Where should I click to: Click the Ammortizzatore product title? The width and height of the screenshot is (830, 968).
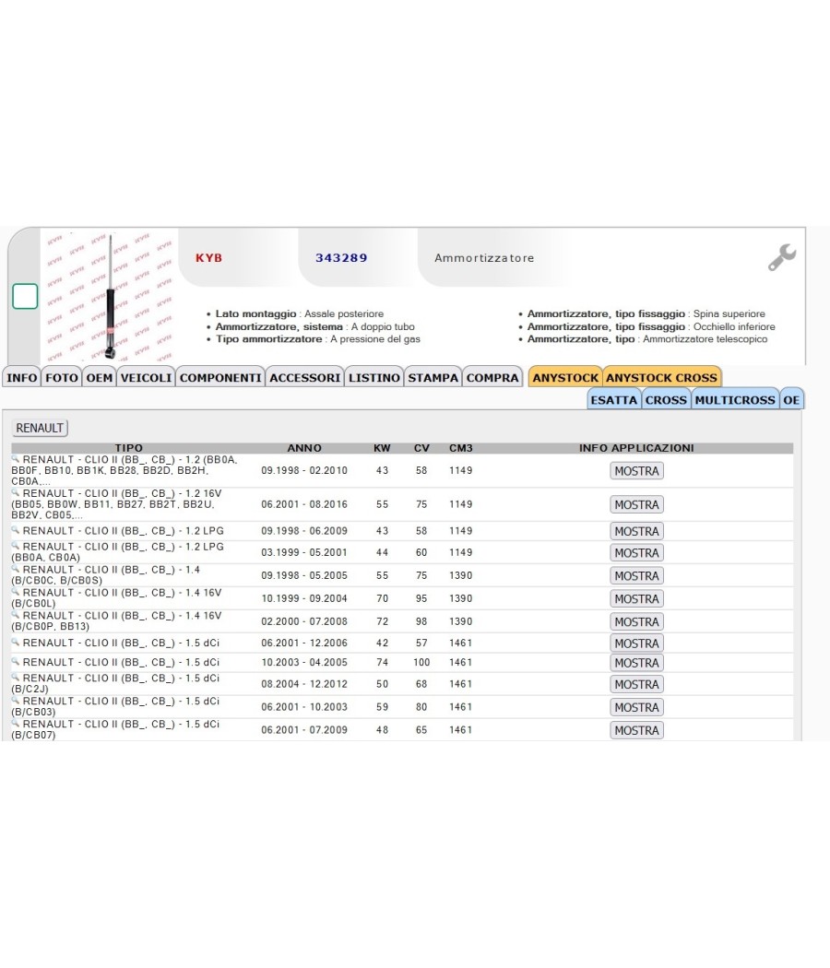(484, 258)
